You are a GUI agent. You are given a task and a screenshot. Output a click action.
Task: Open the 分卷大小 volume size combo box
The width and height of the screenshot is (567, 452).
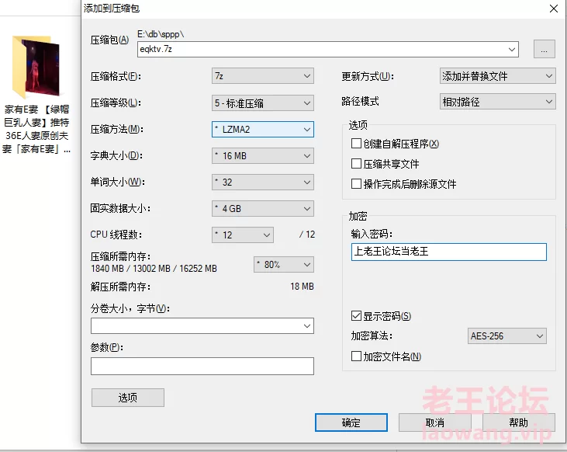point(202,325)
